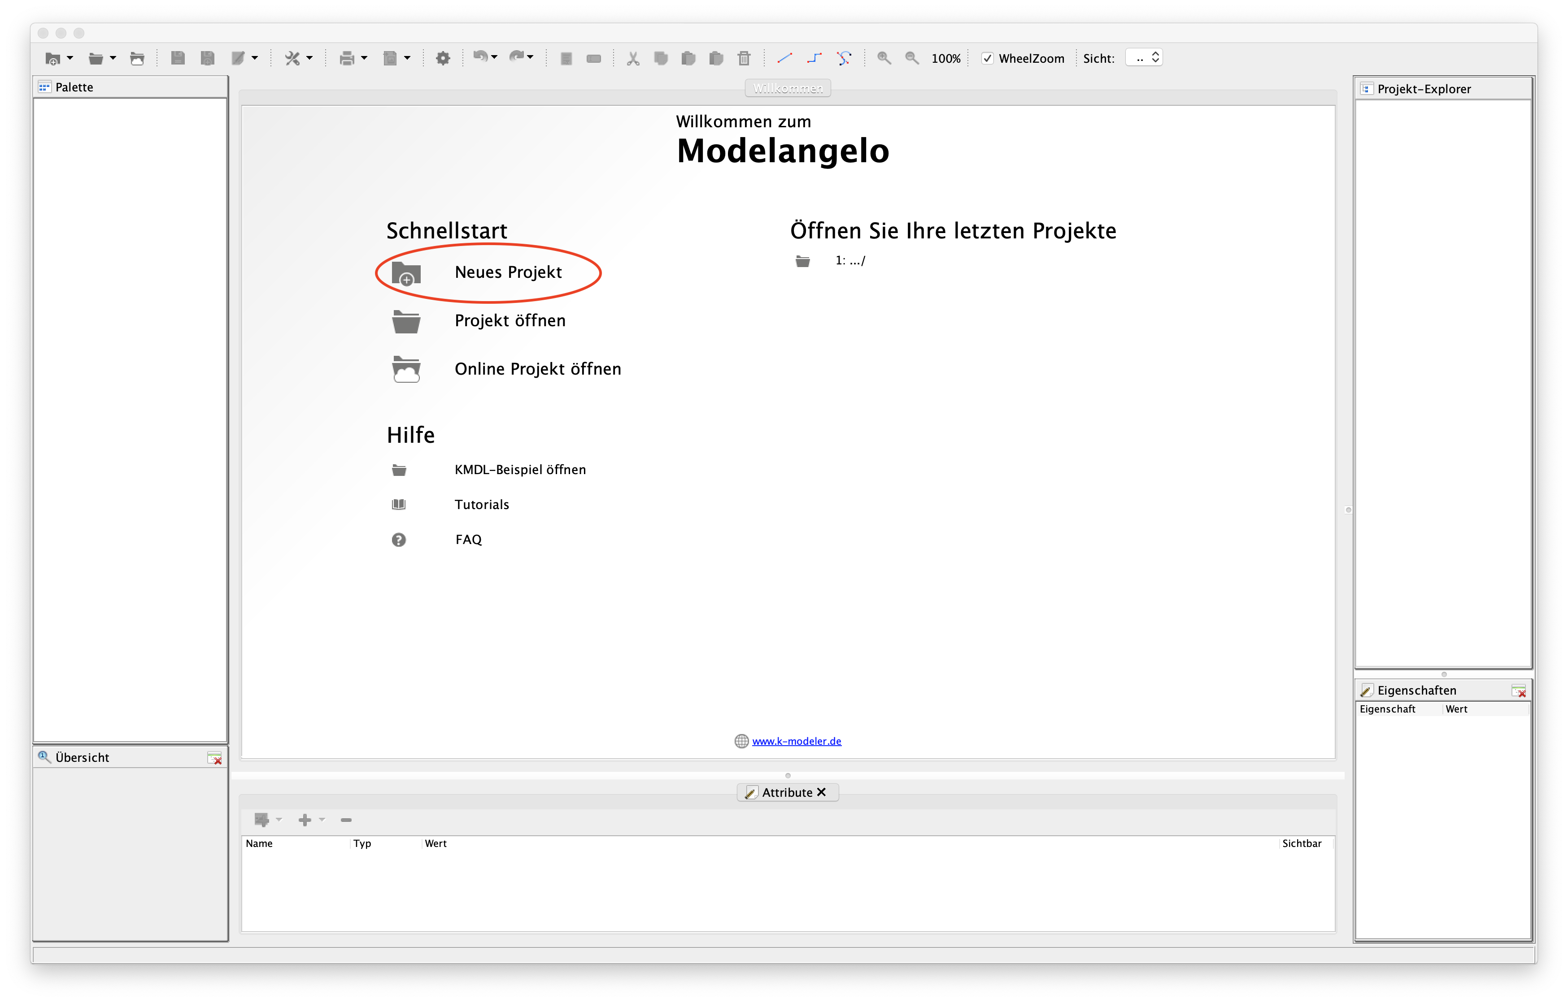This screenshot has width=1568, height=1002.
Task: Click the scissors cut icon
Action: point(632,59)
